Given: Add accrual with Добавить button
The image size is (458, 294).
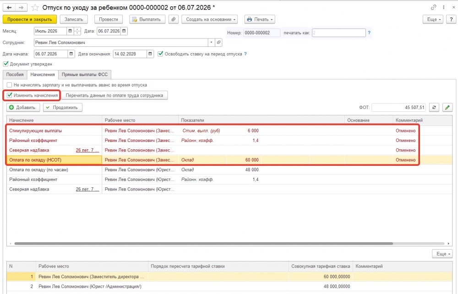Looking at the screenshot, I should 23,108.
